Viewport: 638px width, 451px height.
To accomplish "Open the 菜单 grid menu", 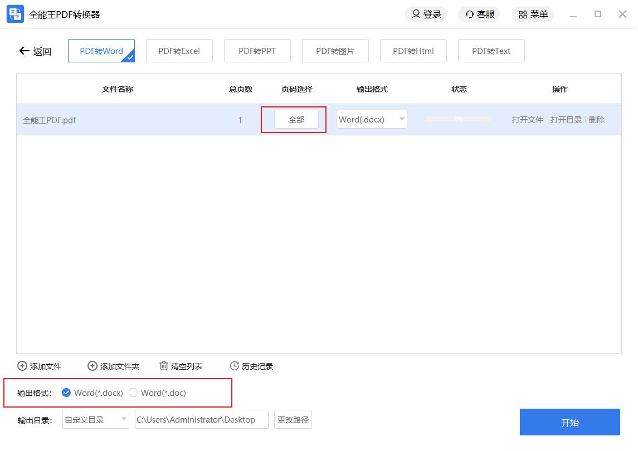I will pos(523,14).
